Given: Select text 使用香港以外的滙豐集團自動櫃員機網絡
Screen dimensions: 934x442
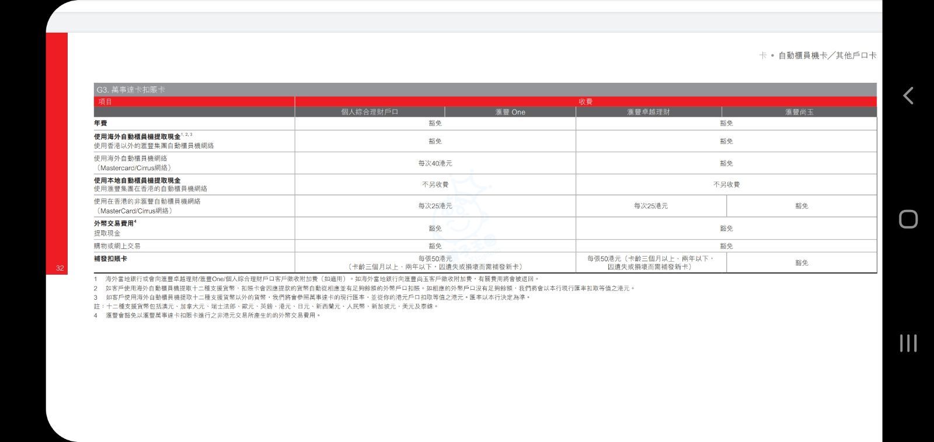Looking at the screenshot, I should (x=154, y=146).
